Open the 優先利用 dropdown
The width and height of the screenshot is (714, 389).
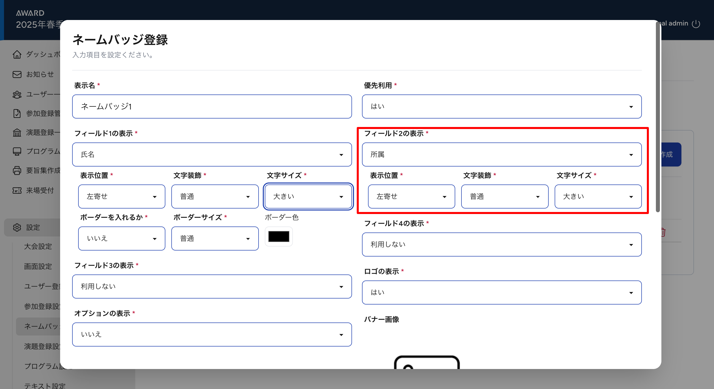coord(501,106)
